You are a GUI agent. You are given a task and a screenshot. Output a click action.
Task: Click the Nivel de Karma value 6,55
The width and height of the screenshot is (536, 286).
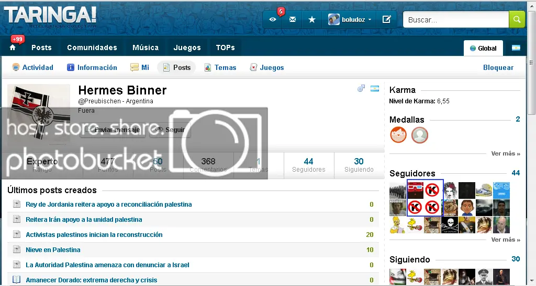[x=443, y=101]
